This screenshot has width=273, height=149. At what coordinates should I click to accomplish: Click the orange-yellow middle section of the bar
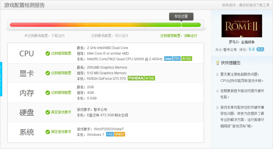coord(110,25)
